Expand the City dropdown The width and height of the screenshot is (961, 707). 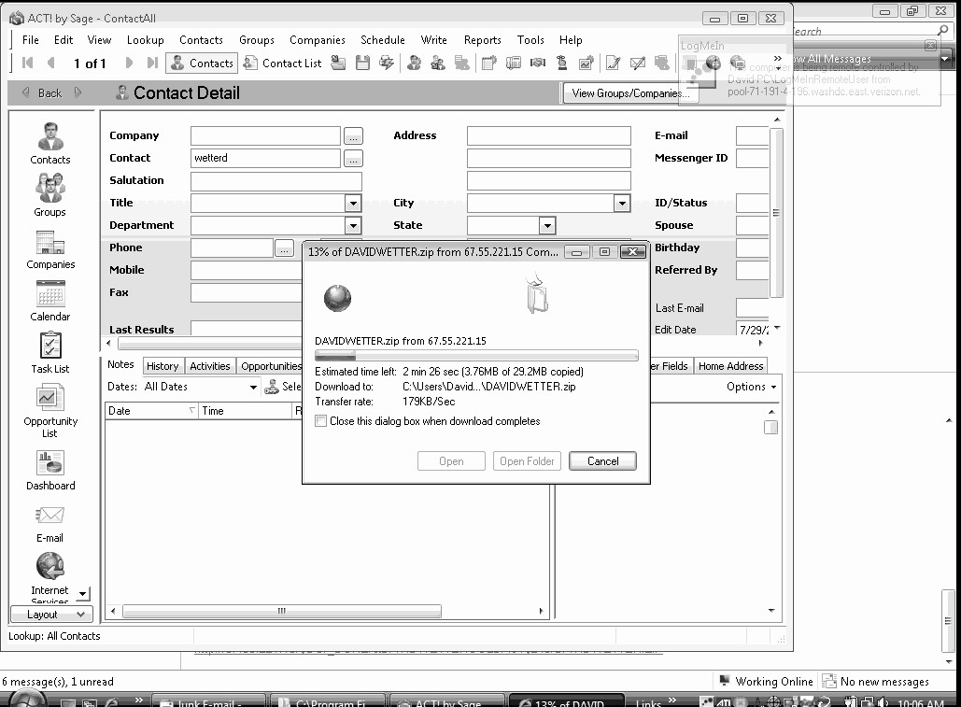[x=622, y=203]
